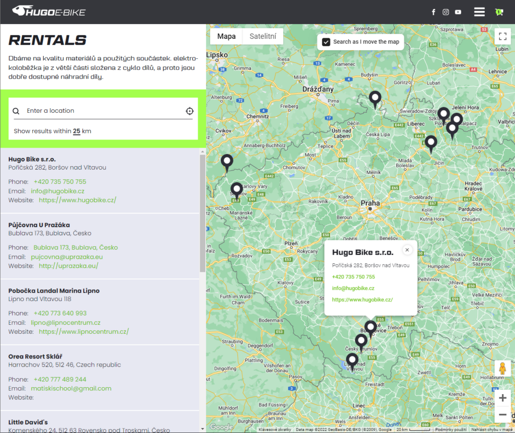This screenshot has width=515, height=433.
Task: Select the Půjčovna U Pražáka entry title
Action: [x=39, y=225]
